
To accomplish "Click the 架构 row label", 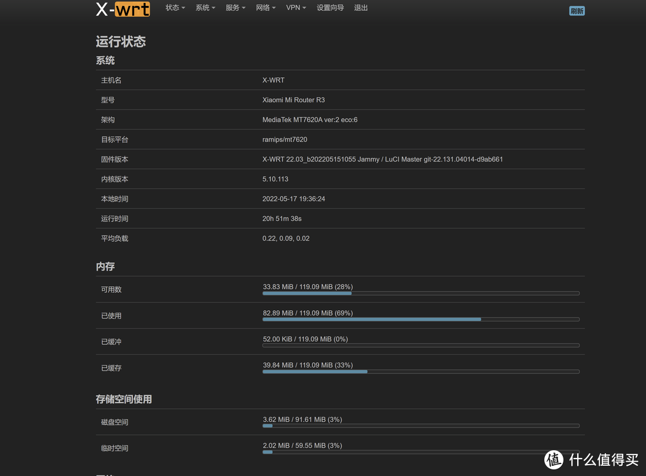I will click(x=108, y=120).
